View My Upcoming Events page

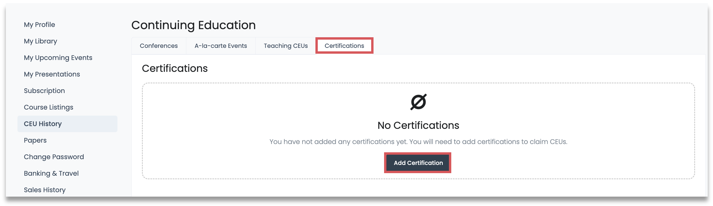[x=58, y=58]
